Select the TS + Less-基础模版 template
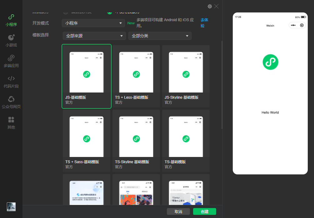The height and width of the screenshot is (218, 314). [136, 76]
